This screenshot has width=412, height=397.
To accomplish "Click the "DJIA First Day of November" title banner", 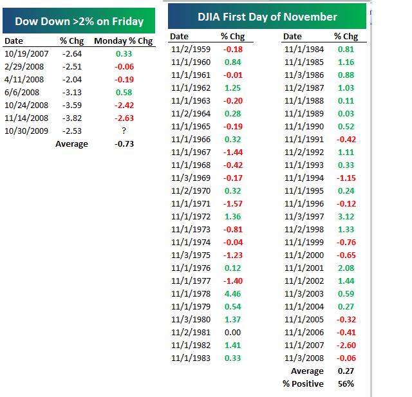I will (267, 17).
